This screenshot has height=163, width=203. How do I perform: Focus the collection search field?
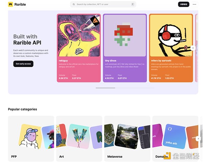tap(103, 4)
